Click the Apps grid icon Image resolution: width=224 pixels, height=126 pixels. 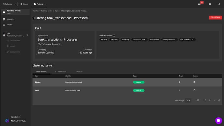point(4,35)
